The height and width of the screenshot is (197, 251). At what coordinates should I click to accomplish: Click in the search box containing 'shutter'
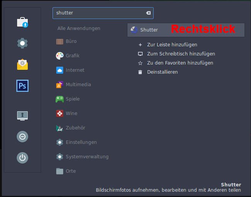tap(103, 13)
